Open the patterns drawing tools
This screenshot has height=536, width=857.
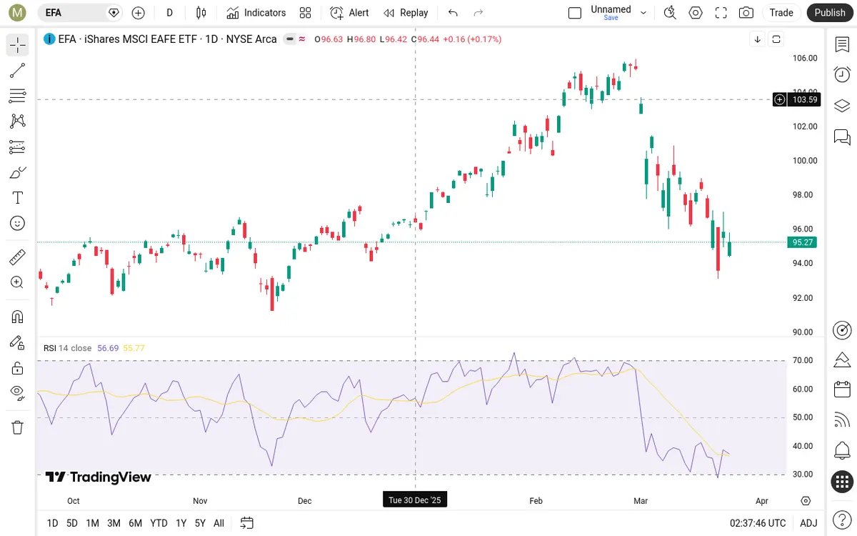[18, 121]
